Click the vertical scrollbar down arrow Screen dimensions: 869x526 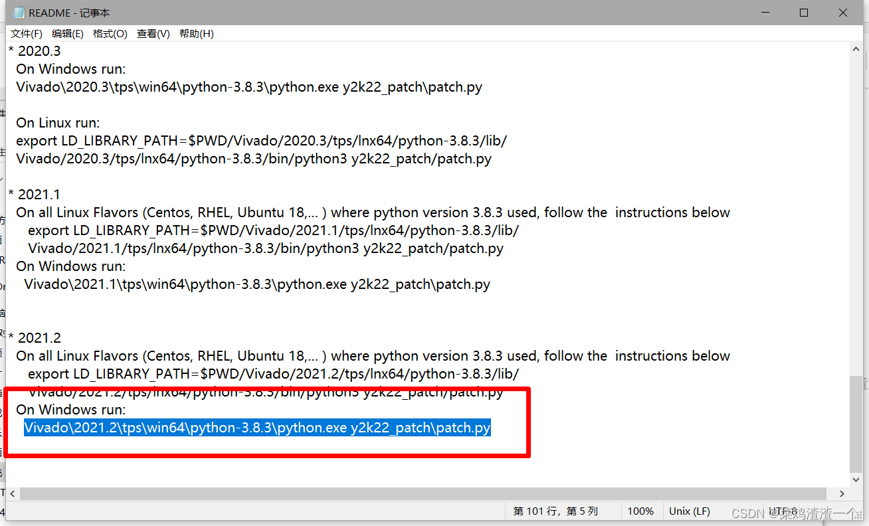coord(857,480)
